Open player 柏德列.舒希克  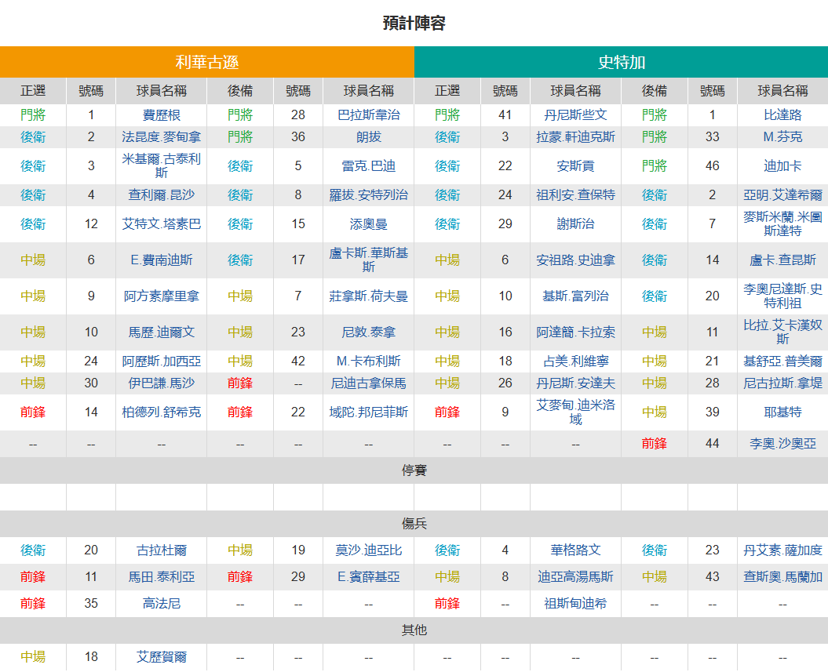[161, 412]
